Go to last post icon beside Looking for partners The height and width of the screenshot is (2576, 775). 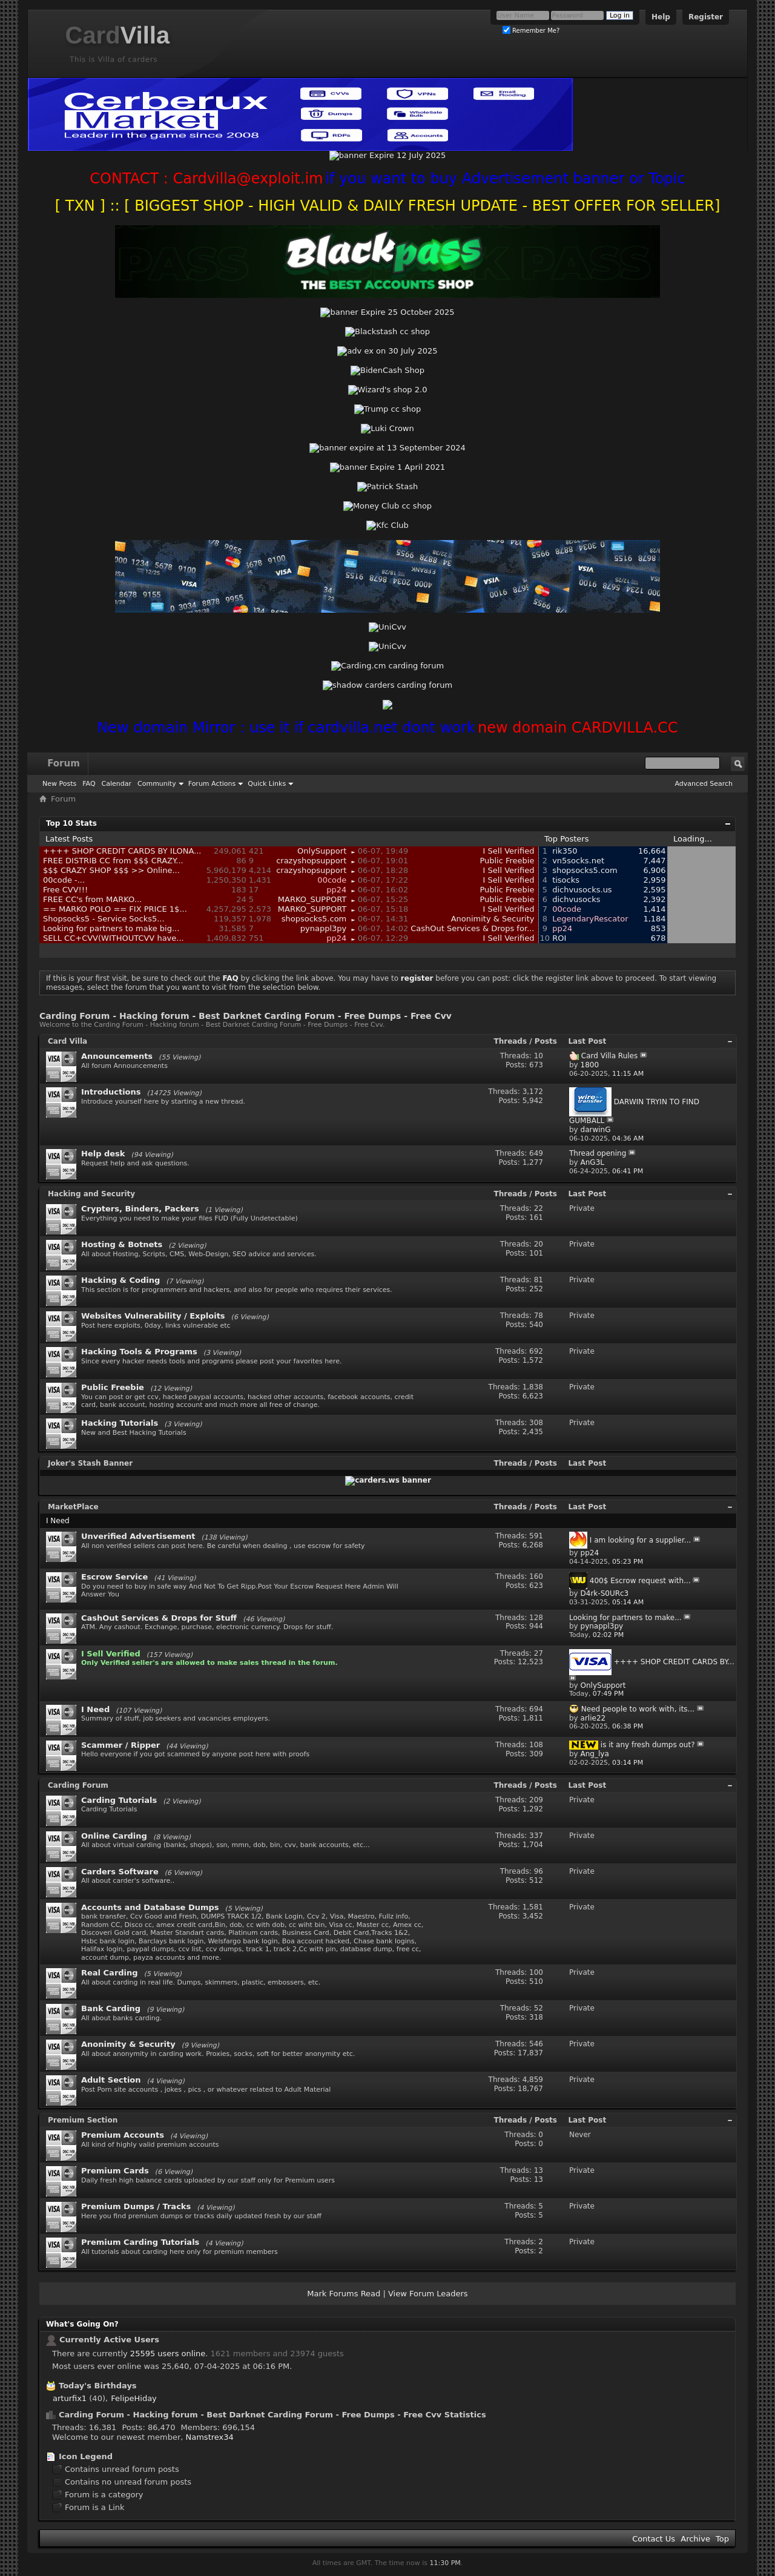687,1617
